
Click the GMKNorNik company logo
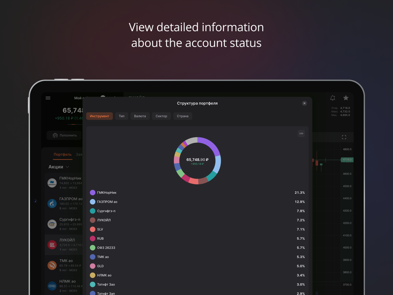(x=52, y=183)
